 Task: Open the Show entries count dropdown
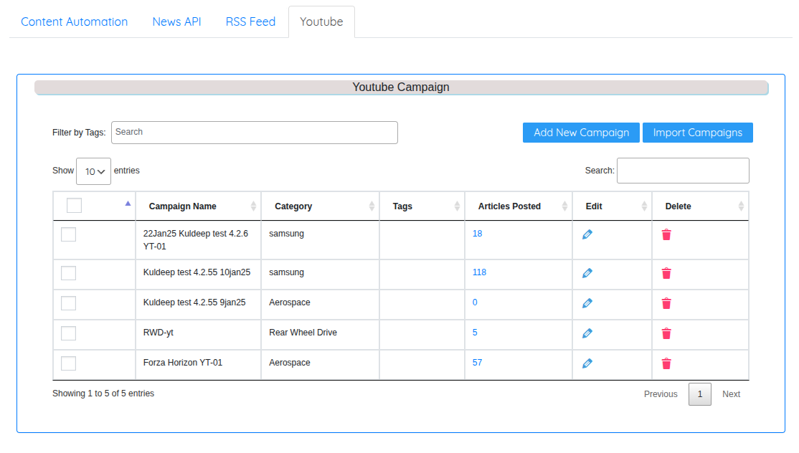tap(94, 171)
